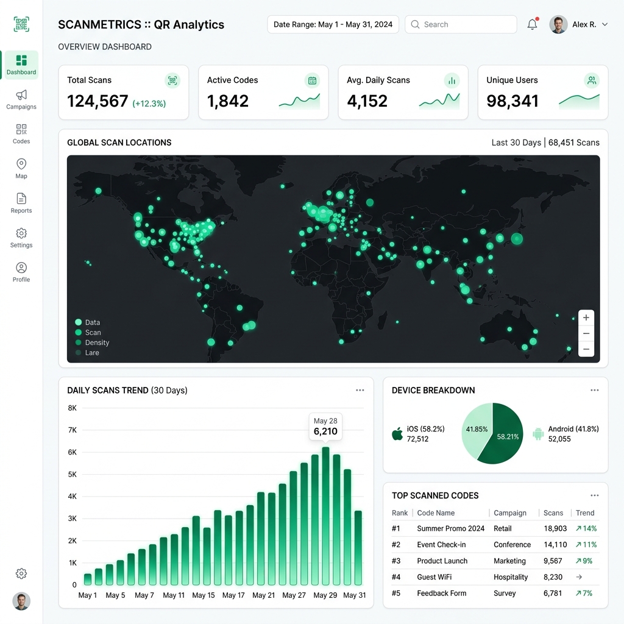Click the Avg. Daily Scans chart icon

[452, 80]
